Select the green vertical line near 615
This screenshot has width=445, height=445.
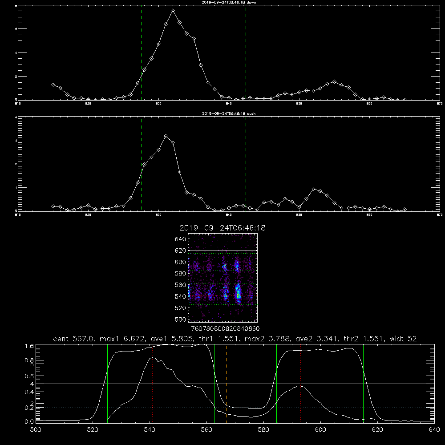point(363,384)
